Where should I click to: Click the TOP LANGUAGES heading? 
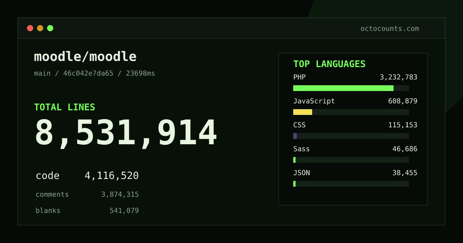click(x=330, y=64)
